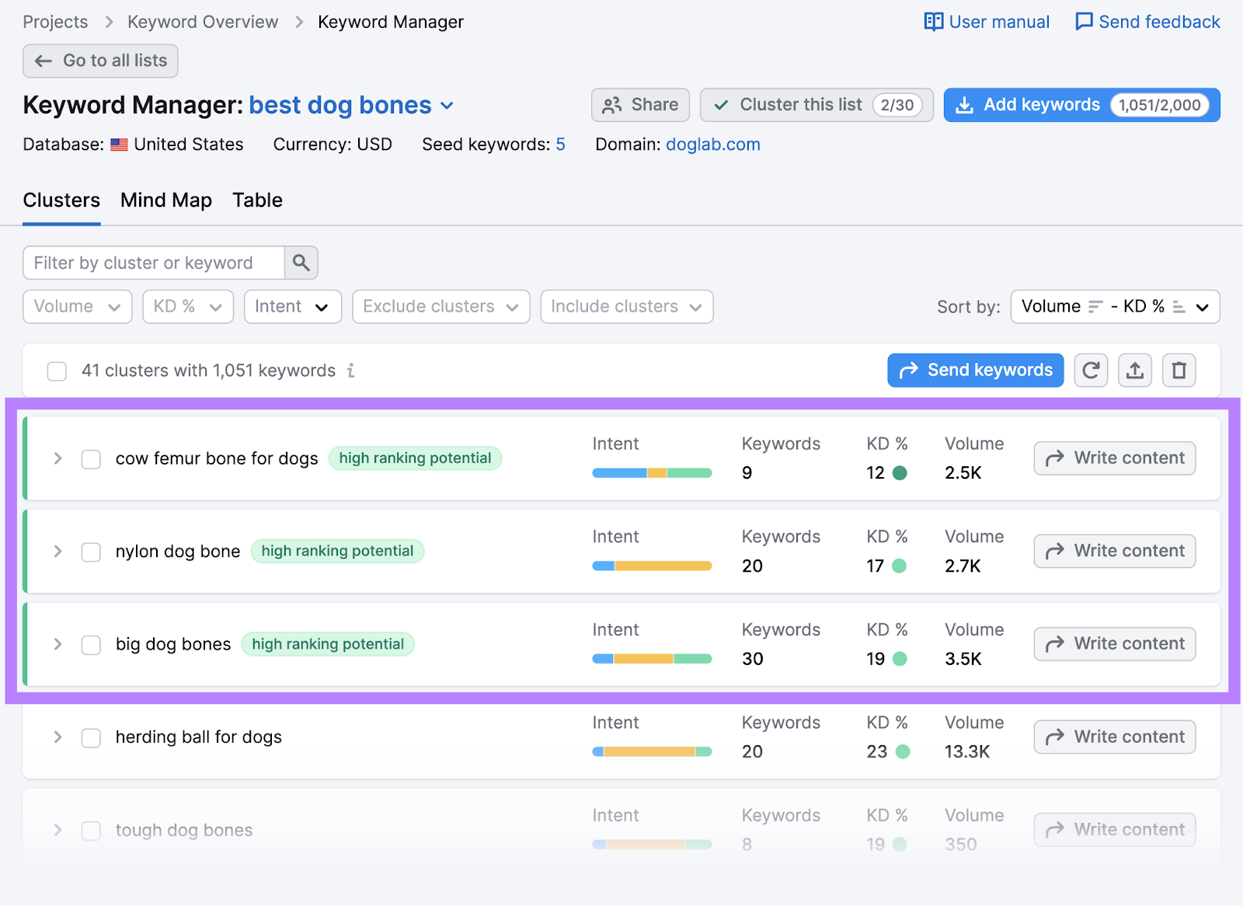The width and height of the screenshot is (1243, 906).
Task: Click the Send keywords button
Action: pyautogui.click(x=976, y=371)
